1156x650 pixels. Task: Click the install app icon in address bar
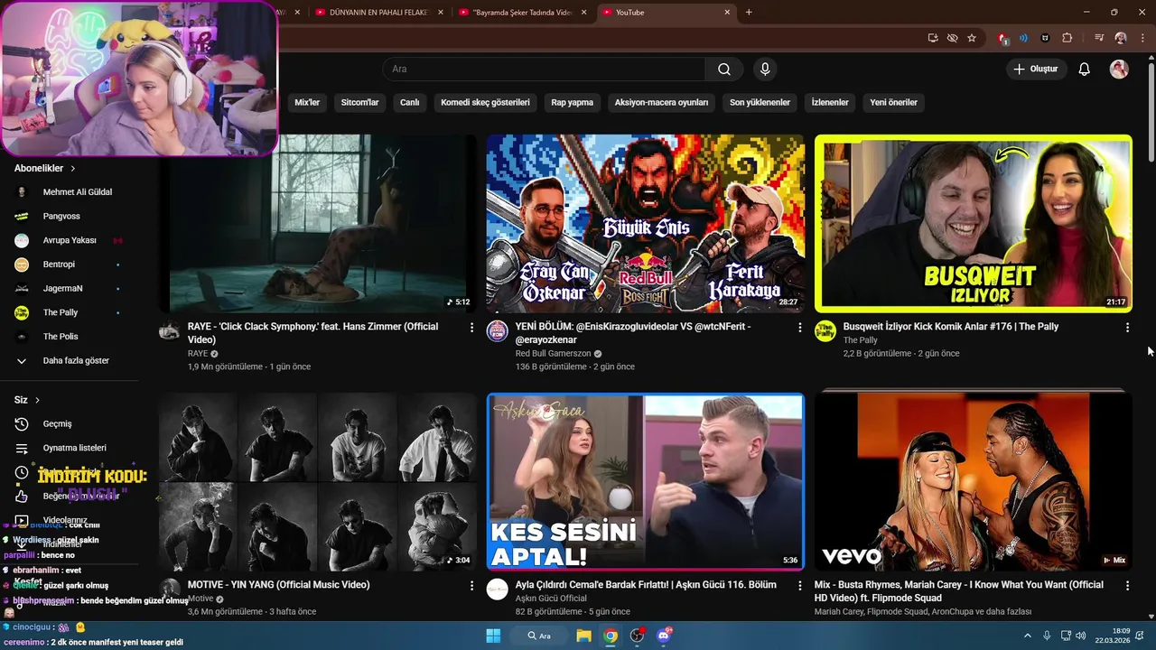coord(933,38)
